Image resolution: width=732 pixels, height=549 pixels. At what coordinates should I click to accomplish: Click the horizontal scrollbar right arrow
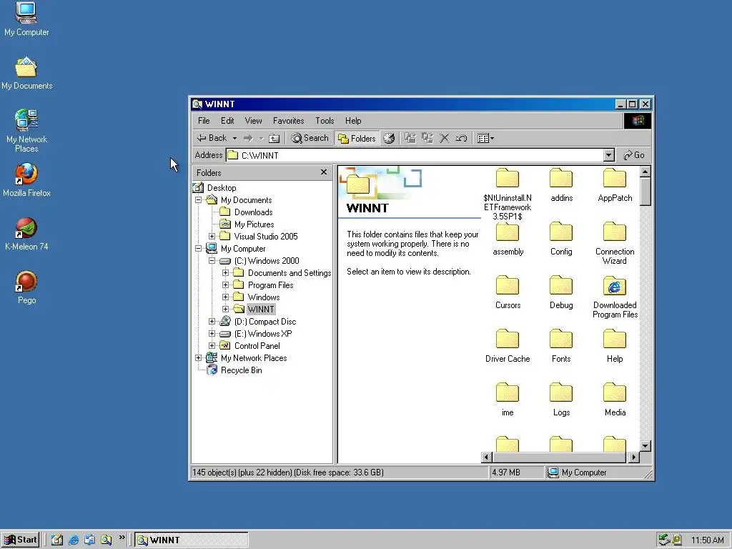pos(634,457)
